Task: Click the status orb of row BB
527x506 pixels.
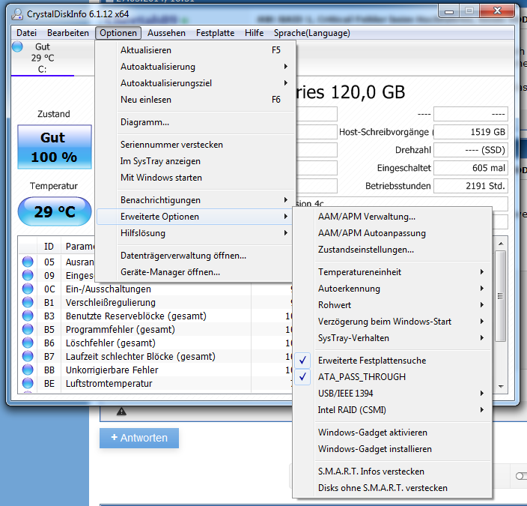Action: 28,370
